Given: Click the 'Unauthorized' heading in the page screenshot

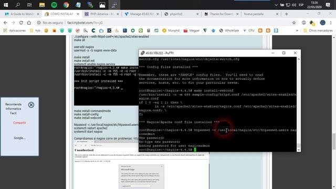Looking at the screenshot, I should [x=84, y=150].
